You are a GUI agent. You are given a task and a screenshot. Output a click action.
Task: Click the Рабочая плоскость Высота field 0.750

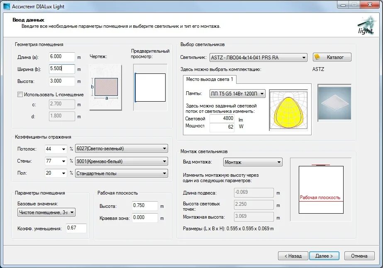click(x=145, y=206)
